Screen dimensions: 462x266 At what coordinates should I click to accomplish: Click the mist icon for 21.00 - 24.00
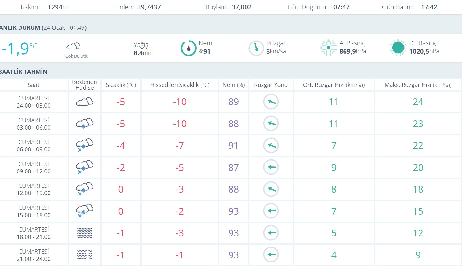[84, 255]
